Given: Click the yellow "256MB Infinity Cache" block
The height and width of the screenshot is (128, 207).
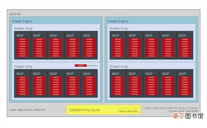Looking at the screenshot, I should pos(103,110).
